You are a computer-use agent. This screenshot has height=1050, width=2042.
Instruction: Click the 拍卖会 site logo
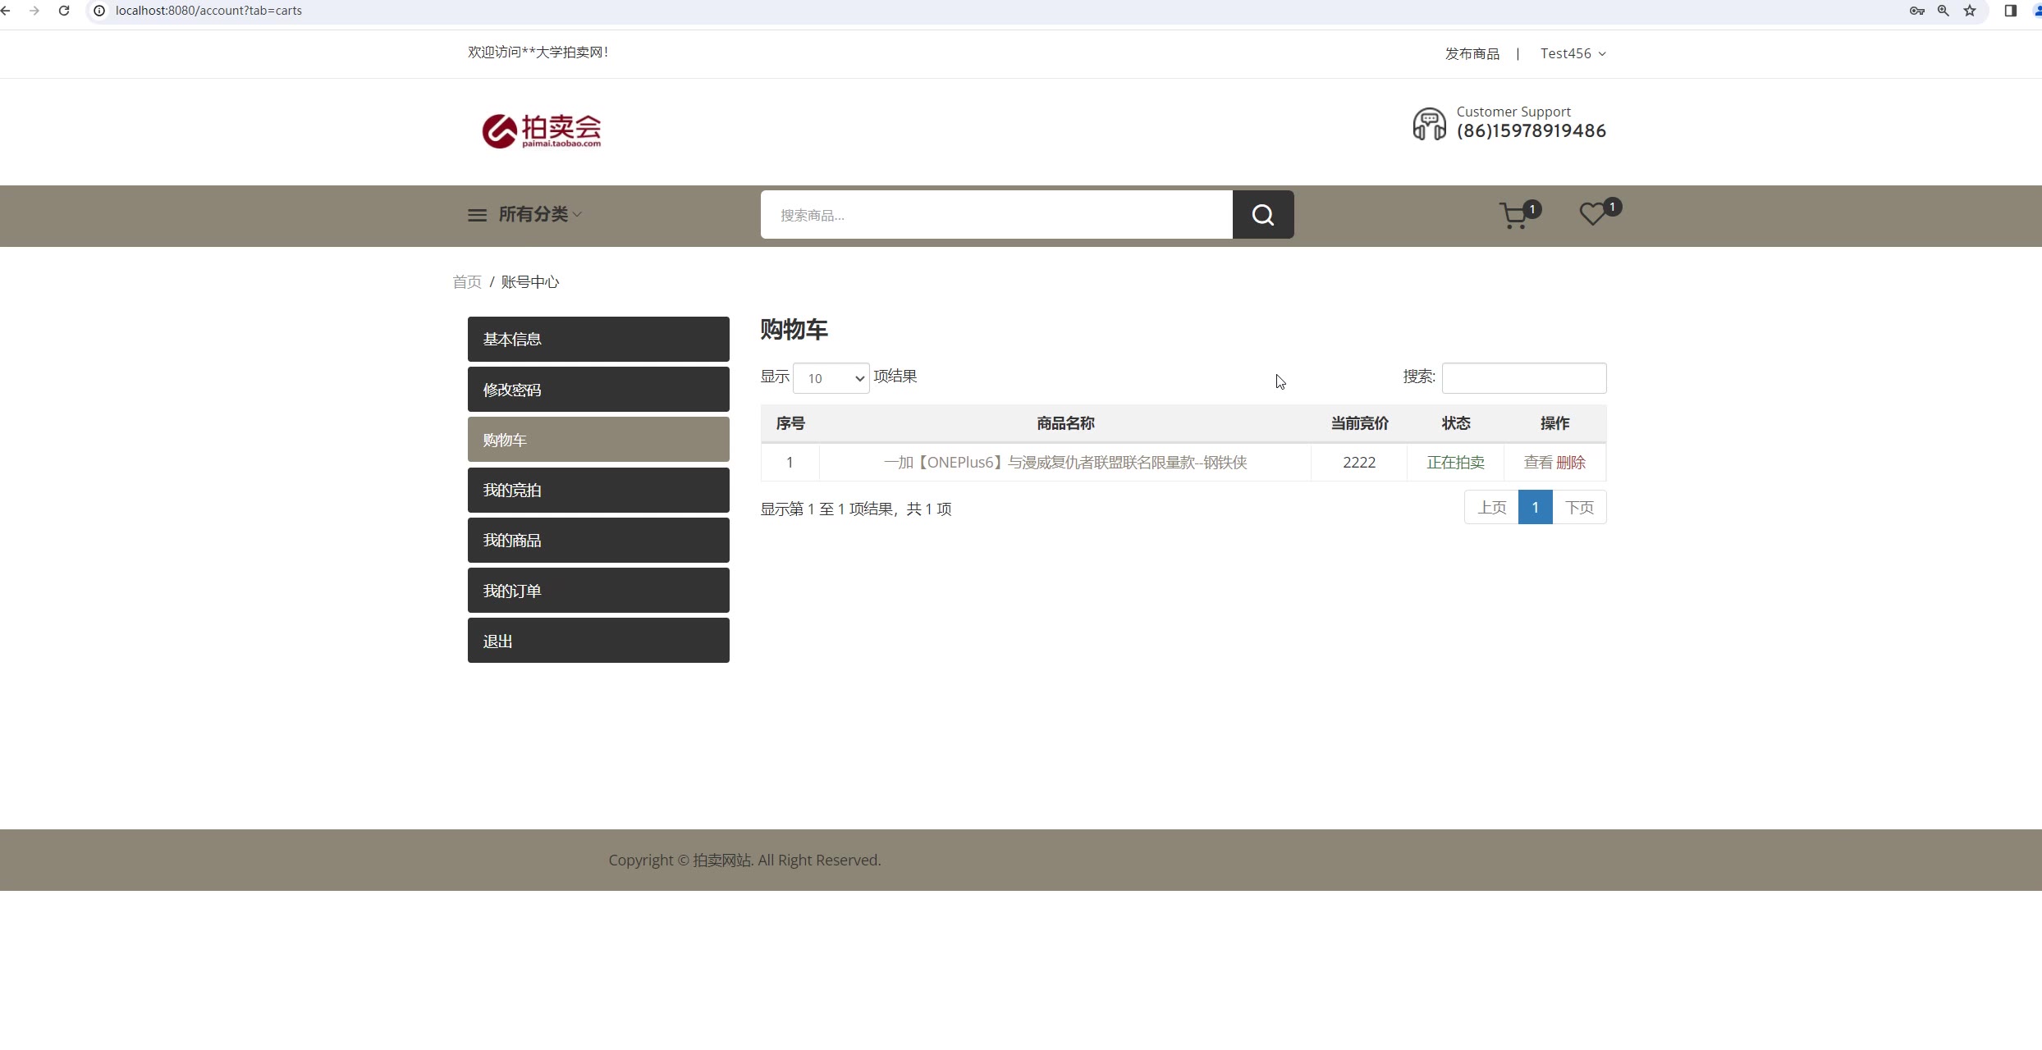pyautogui.click(x=542, y=131)
